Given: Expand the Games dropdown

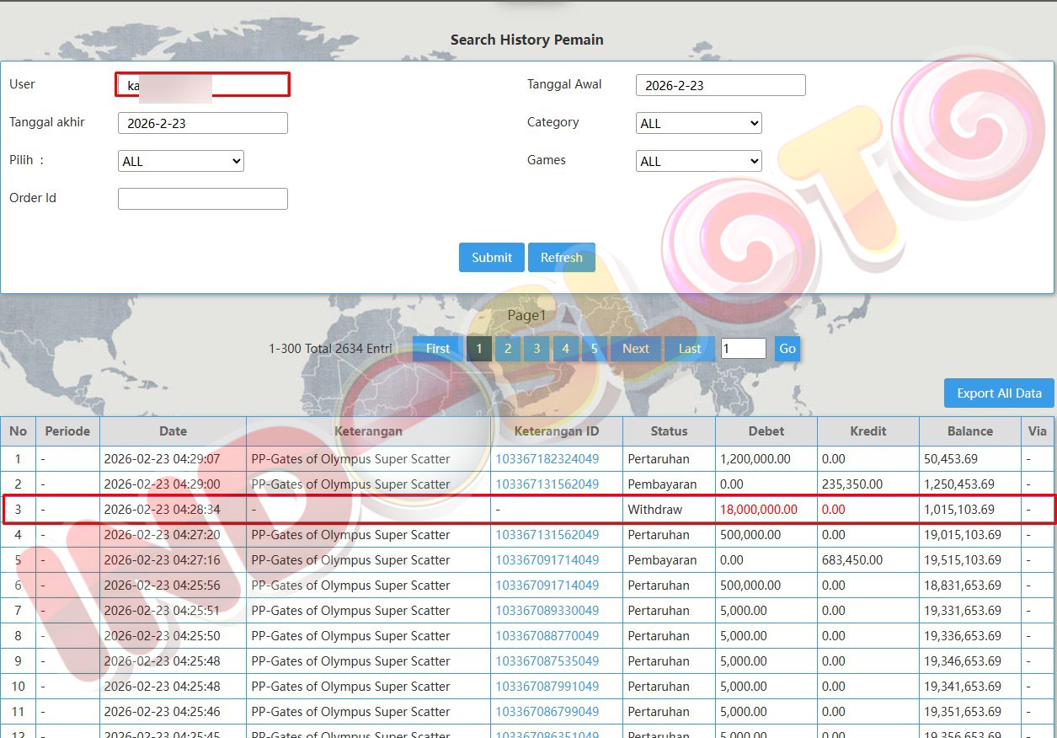Looking at the screenshot, I should pyautogui.click(x=698, y=161).
